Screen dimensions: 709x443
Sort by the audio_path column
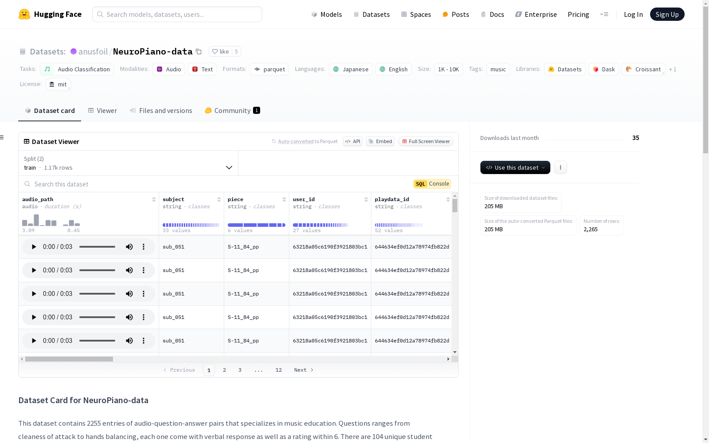154,199
